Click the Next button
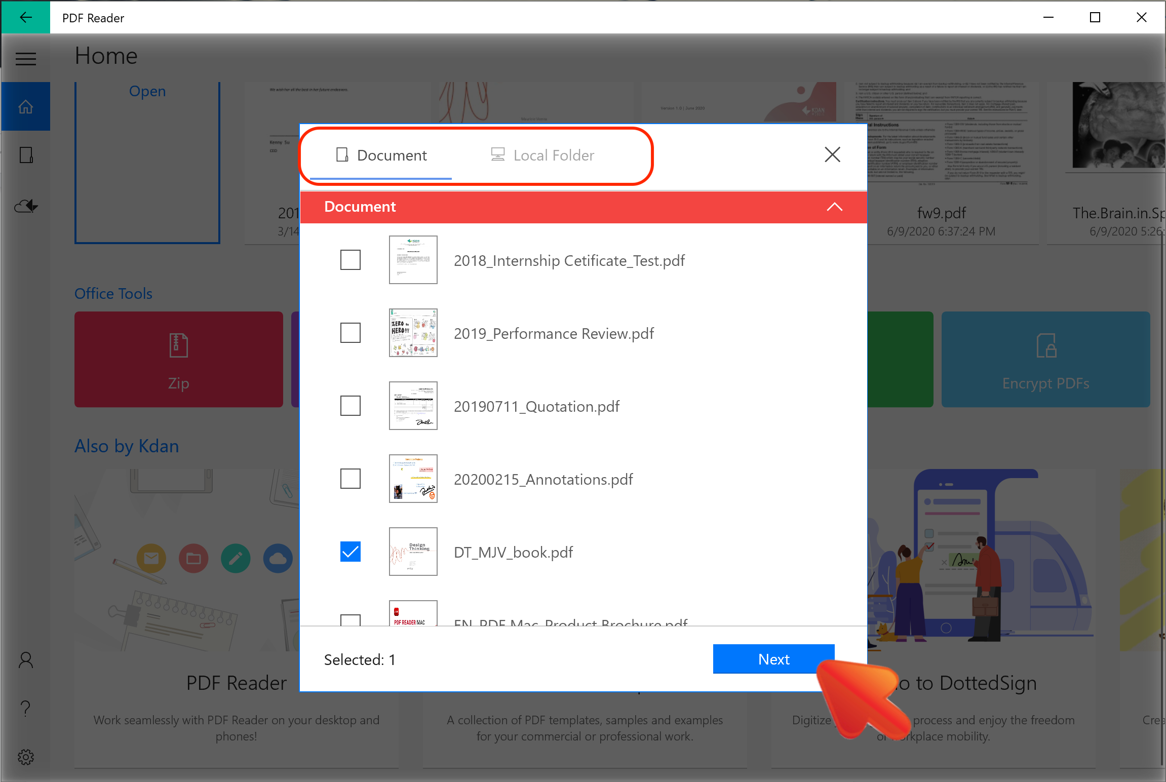 coord(773,659)
